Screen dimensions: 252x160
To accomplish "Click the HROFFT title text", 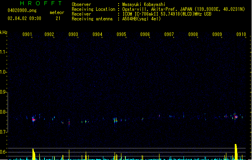I will pos(41,3).
